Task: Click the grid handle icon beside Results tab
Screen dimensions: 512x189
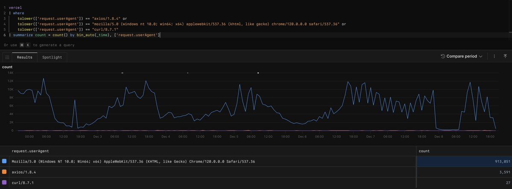Action: click(x=7, y=57)
